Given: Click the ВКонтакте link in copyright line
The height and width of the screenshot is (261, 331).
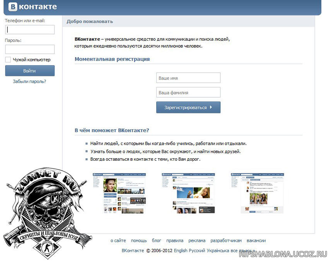Looking at the screenshot, I should point(133,251).
